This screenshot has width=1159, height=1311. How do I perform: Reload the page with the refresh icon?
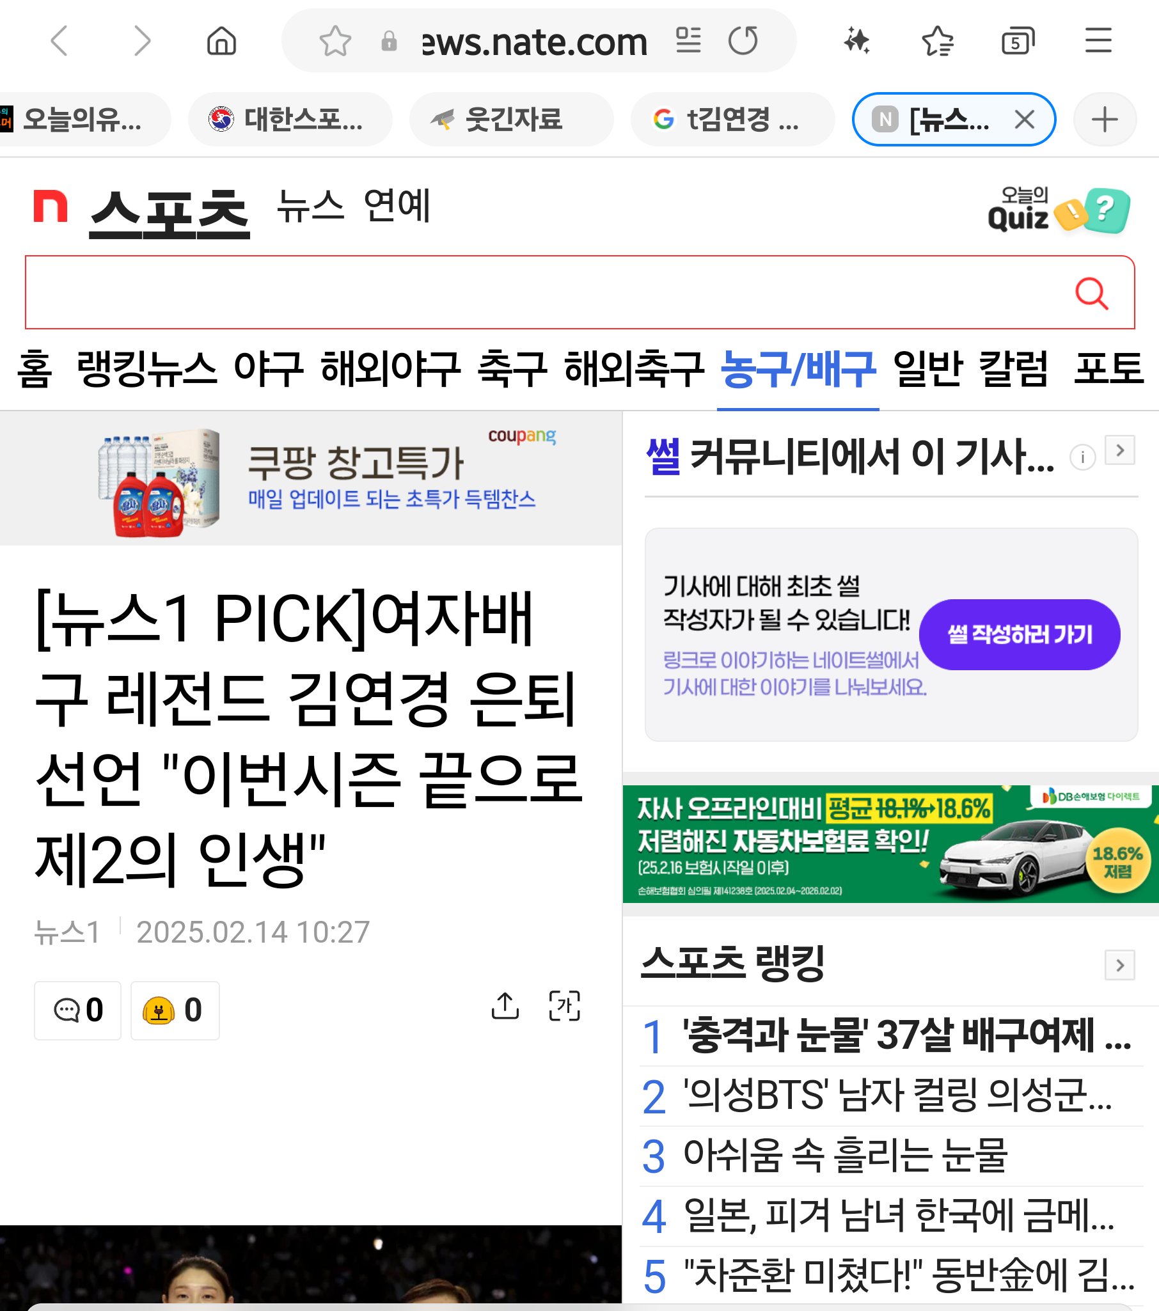(743, 40)
